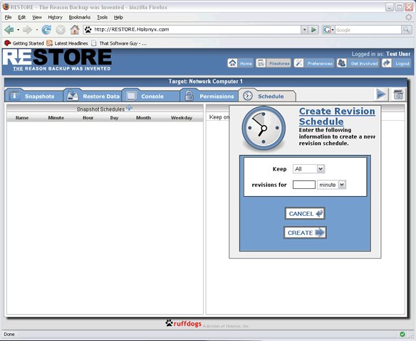Open the Preferences label button

tap(320, 63)
